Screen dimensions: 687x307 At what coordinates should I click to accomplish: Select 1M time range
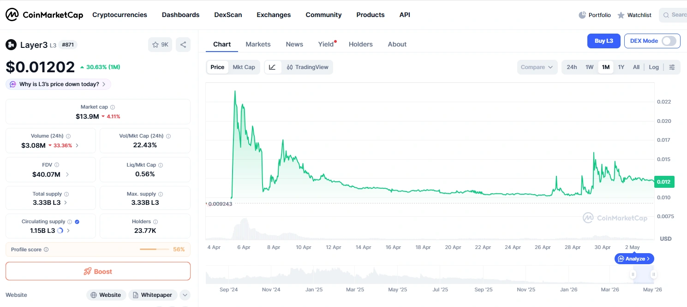[606, 67]
